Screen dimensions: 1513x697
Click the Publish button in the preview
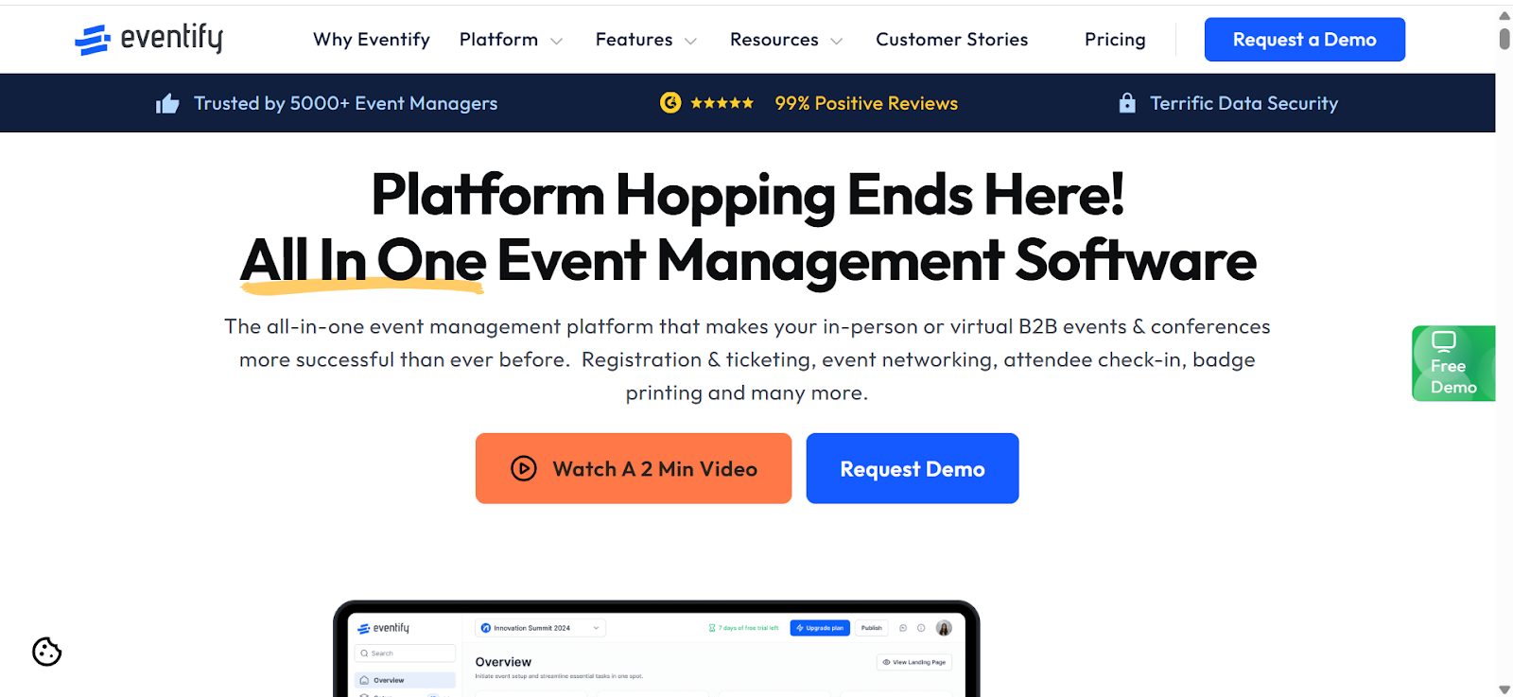coord(872,628)
